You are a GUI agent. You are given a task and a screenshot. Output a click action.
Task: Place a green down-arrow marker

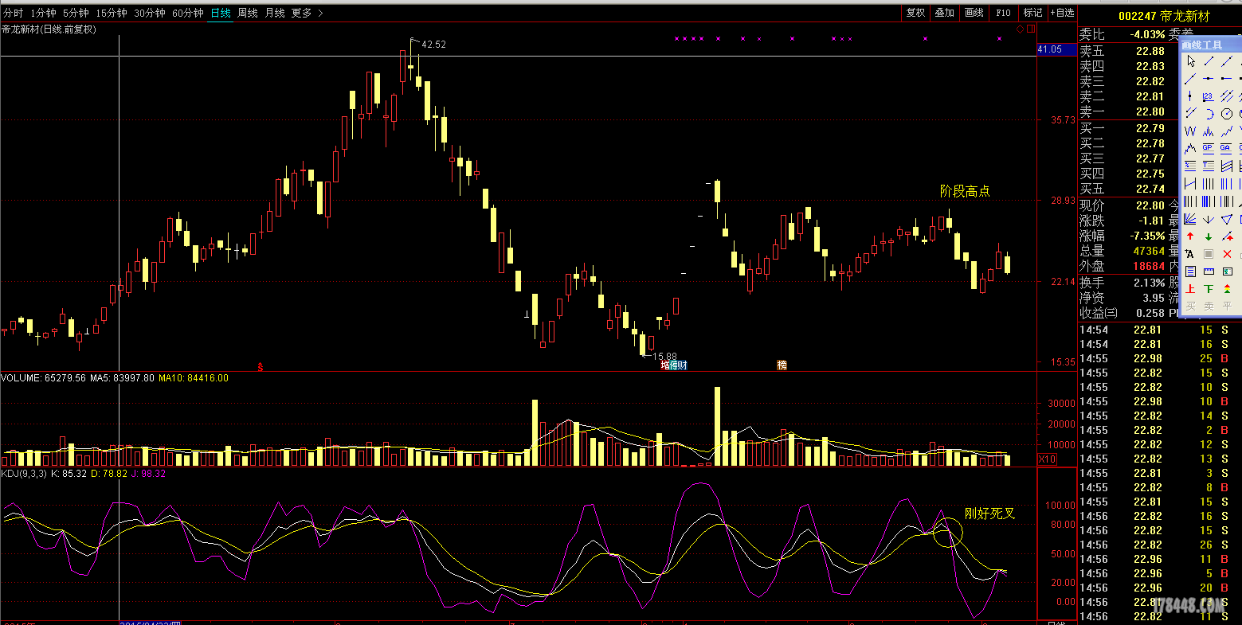pyautogui.click(x=1209, y=236)
